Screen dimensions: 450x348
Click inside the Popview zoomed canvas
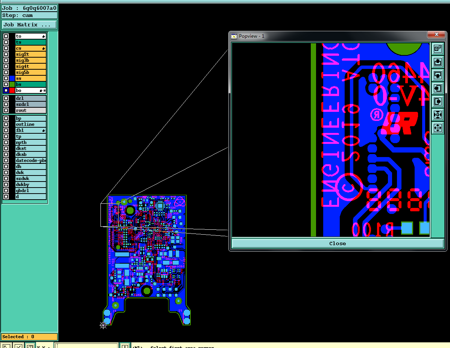click(x=331, y=140)
